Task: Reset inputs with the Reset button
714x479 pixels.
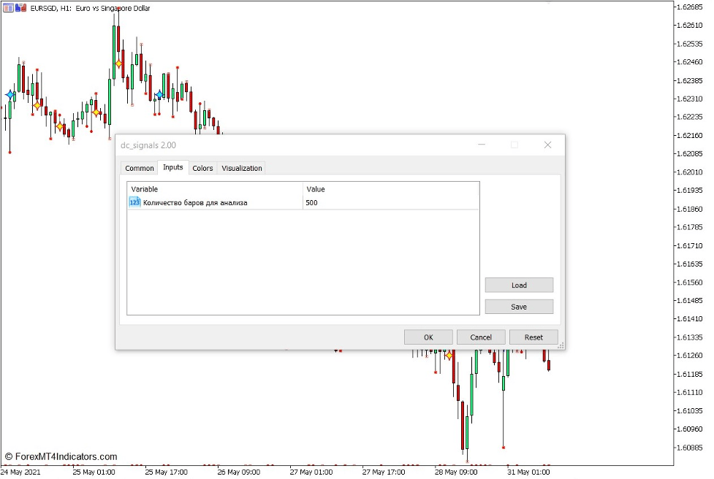Action: (x=533, y=337)
